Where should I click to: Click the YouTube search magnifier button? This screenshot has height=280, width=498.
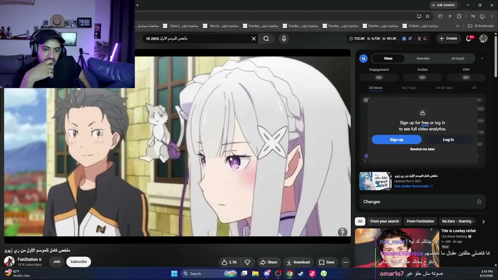[x=266, y=38]
